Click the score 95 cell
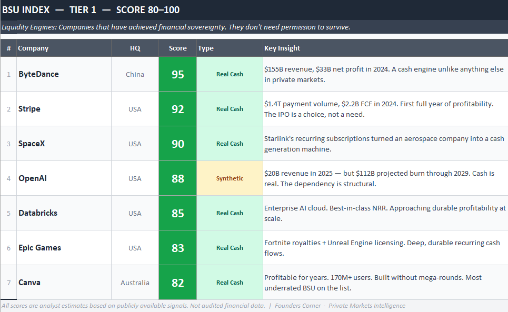This screenshot has height=312, width=508. [177, 74]
